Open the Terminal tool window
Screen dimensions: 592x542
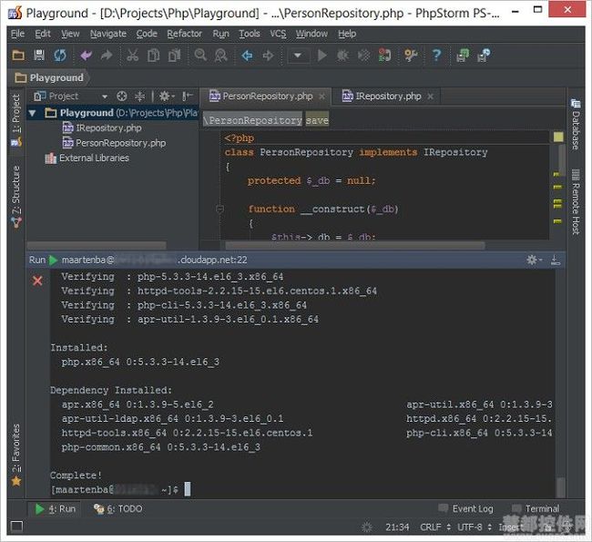pyautogui.click(x=536, y=509)
